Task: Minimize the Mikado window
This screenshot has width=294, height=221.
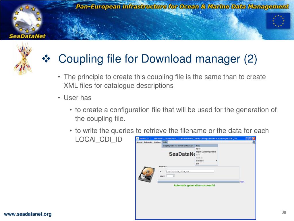Action: pos(247,138)
